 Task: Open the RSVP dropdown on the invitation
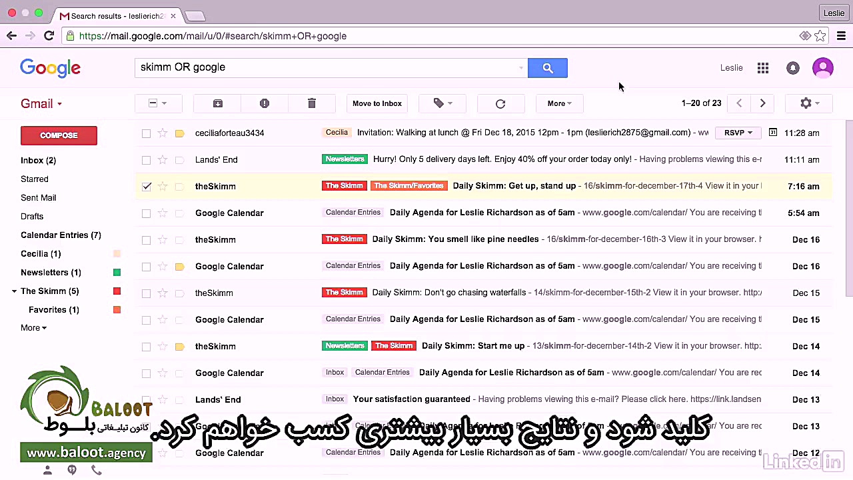tap(737, 133)
